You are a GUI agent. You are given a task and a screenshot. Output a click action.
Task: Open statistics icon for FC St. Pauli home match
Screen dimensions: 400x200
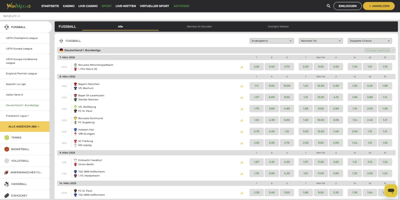(242, 193)
